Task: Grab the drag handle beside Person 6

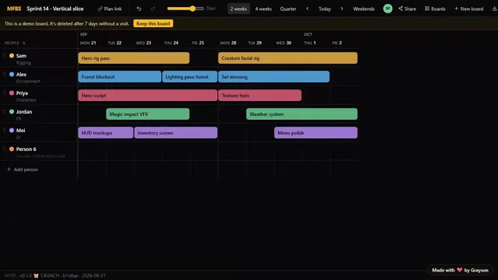Action: (x=5, y=149)
